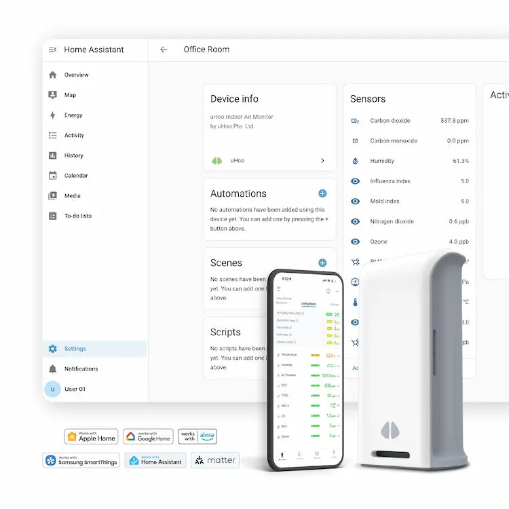
Task: Click the Device info card heading
Action: click(234, 98)
